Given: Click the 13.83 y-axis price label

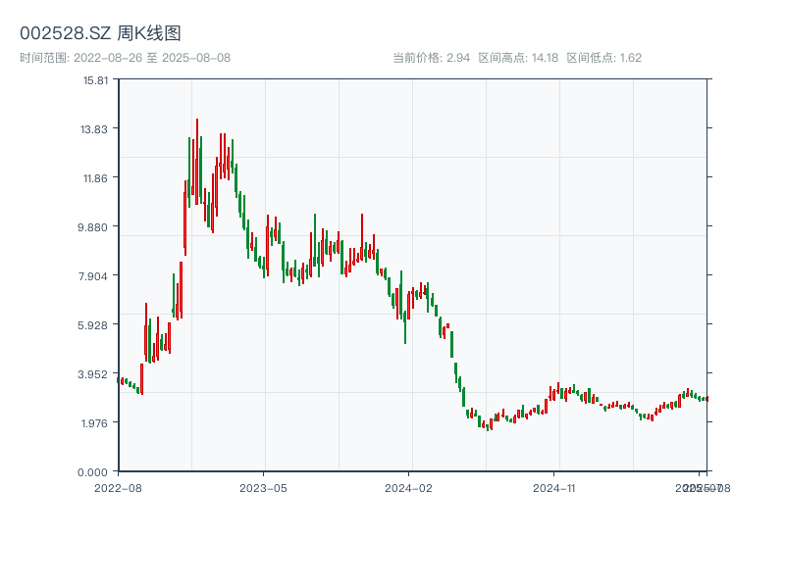Looking at the screenshot, I should point(95,129).
